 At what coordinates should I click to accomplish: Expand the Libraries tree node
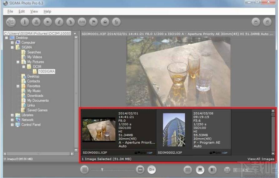(12, 115)
